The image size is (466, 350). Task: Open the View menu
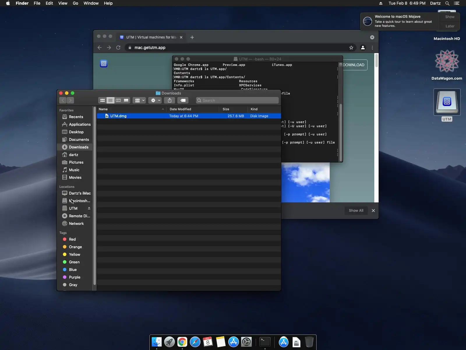[63, 3]
